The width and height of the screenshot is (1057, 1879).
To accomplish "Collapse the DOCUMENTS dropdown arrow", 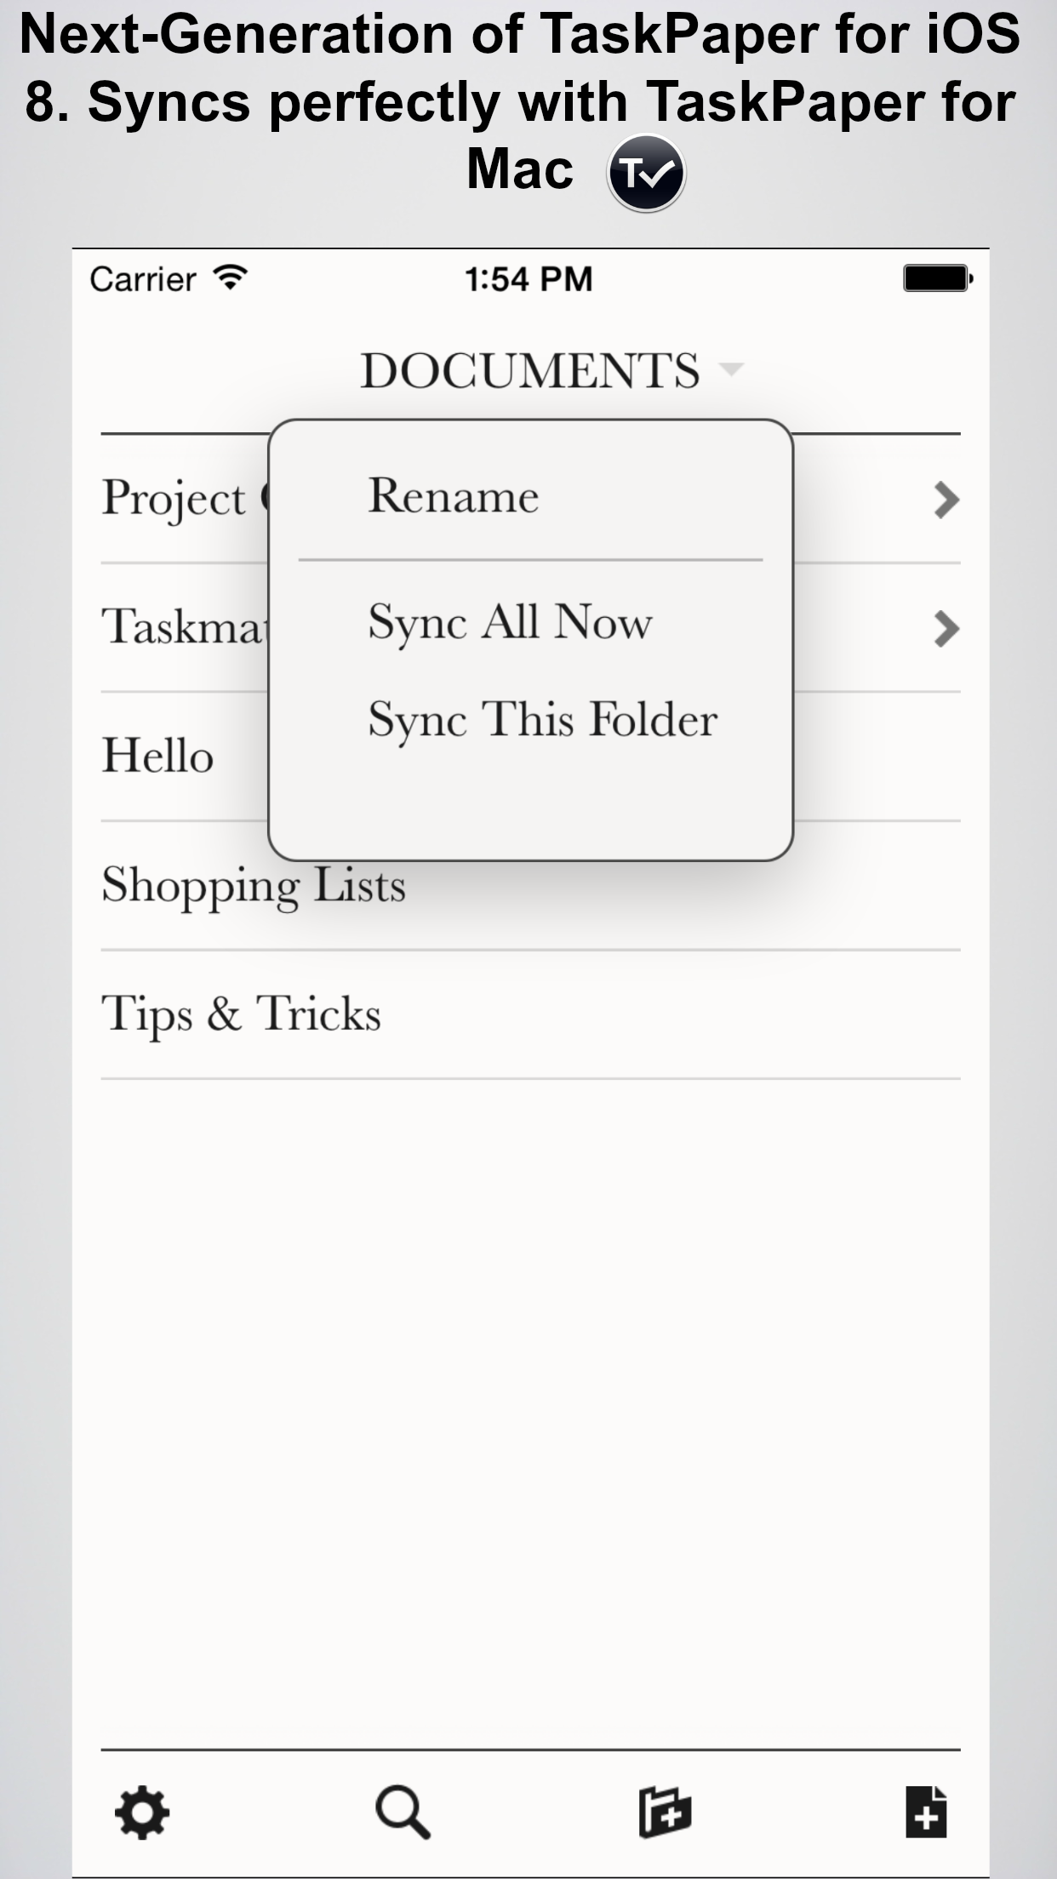I will click(x=731, y=369).
